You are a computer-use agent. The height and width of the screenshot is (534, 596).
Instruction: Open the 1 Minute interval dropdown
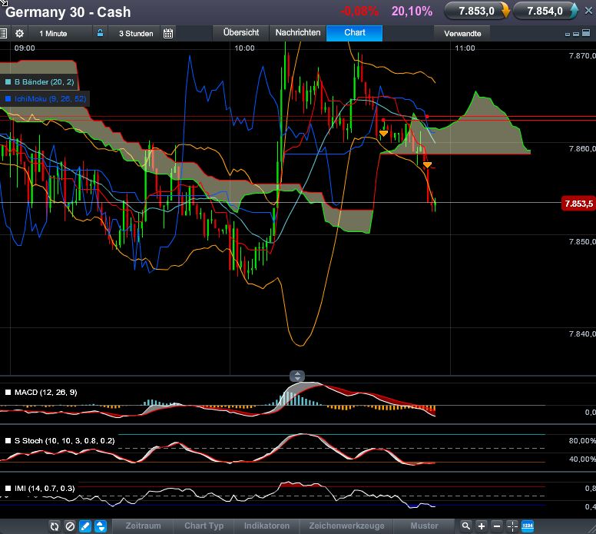pyautogui.click(x=53, y=34)
